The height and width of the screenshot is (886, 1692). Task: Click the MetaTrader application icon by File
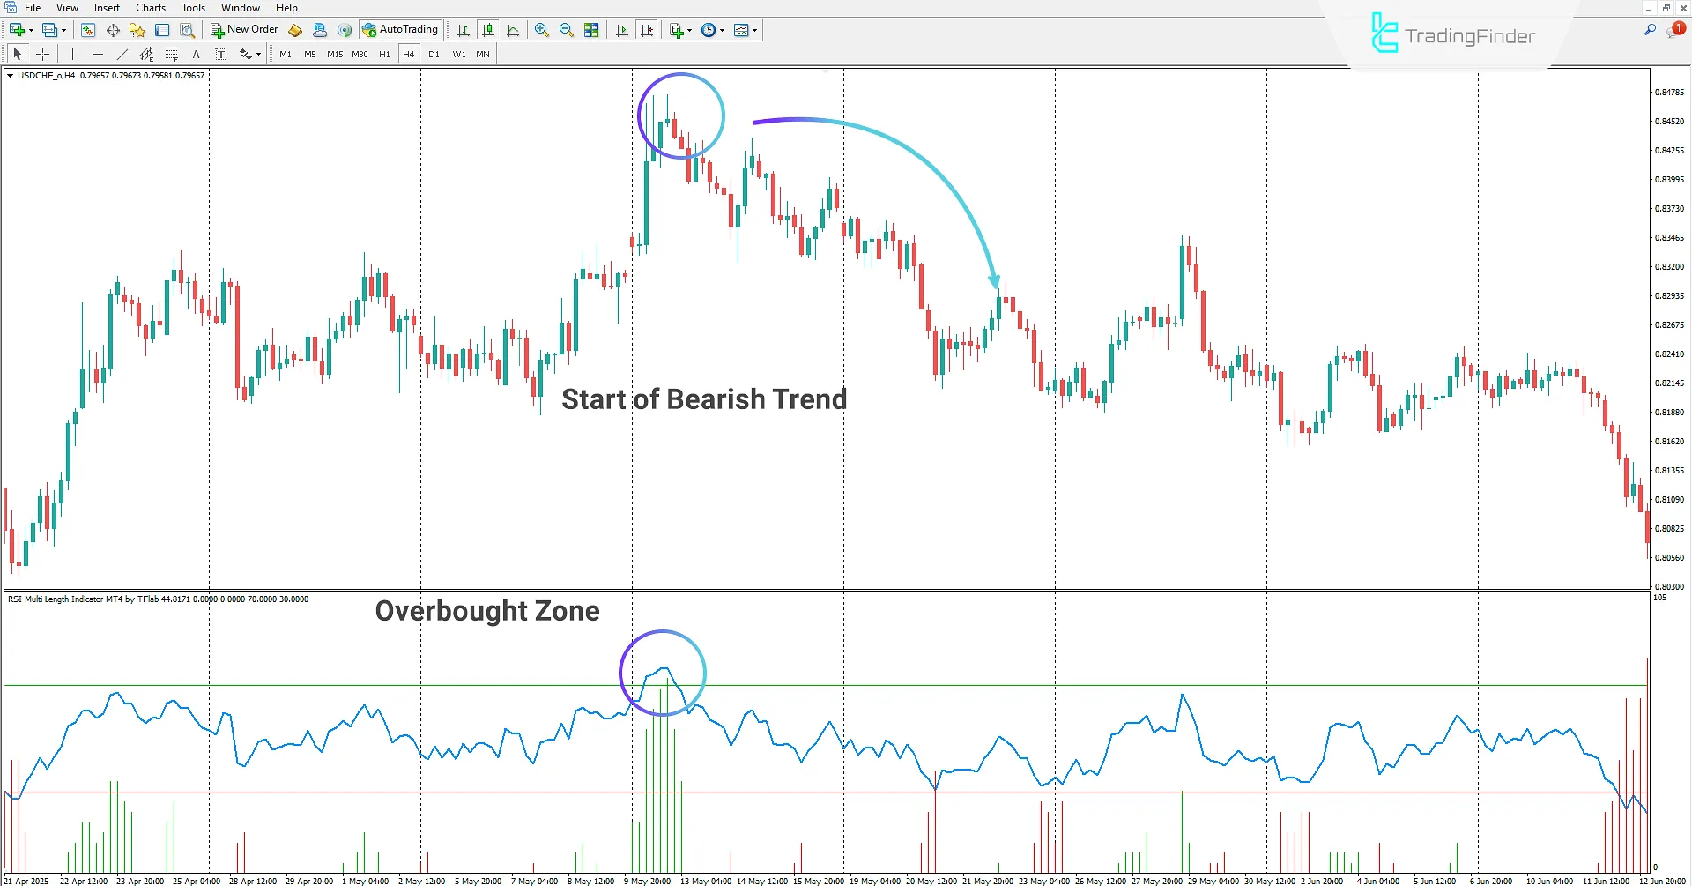click(x=11, y=8)
